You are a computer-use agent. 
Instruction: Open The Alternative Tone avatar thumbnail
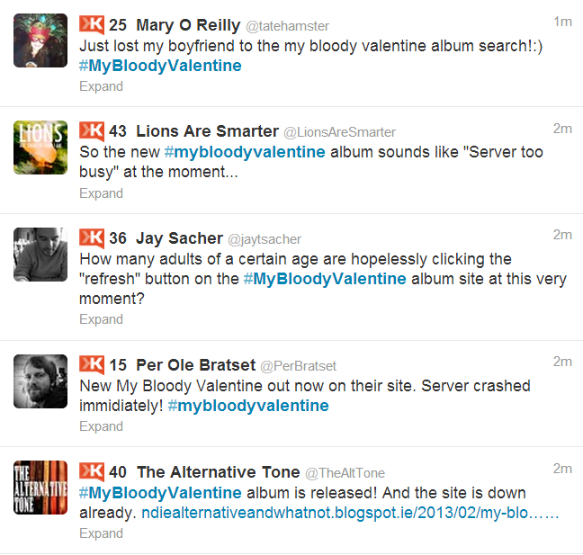40,488
